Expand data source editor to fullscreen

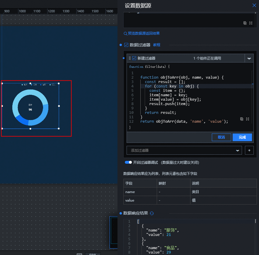pos(251,23)
